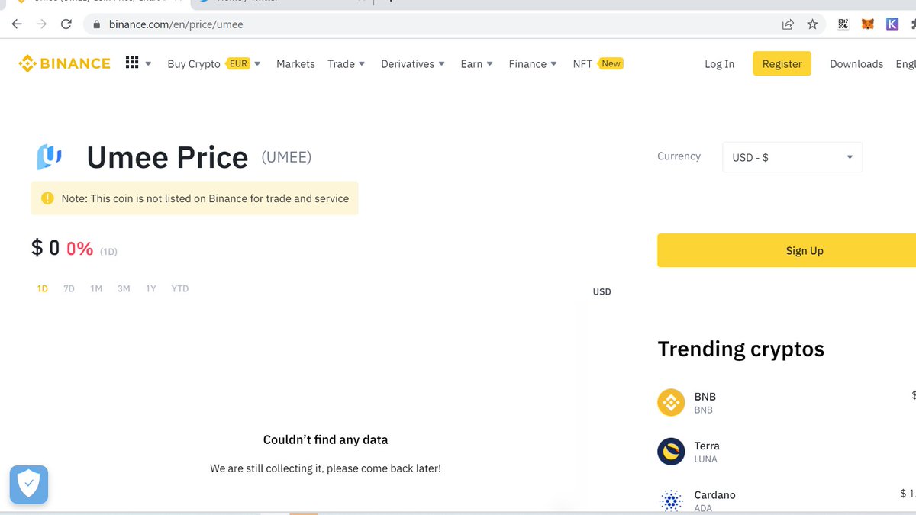Click the not-listed note banner text

tap(205, 198)
